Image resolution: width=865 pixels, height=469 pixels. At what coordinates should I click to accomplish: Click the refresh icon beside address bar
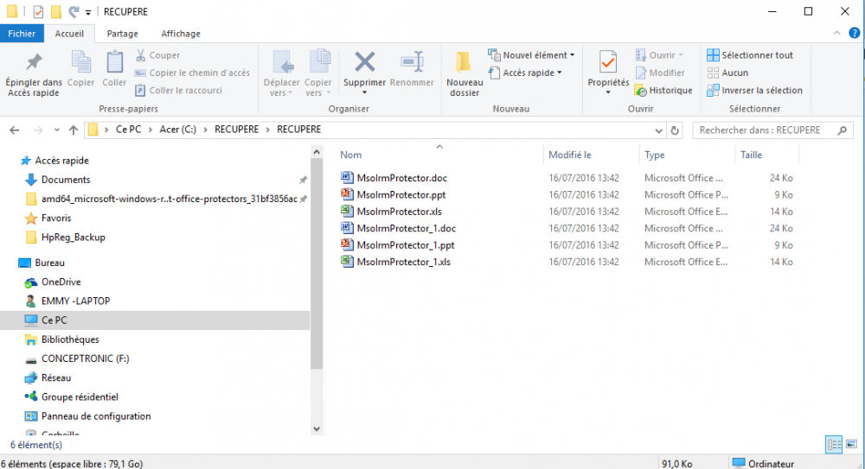[676, 130]
